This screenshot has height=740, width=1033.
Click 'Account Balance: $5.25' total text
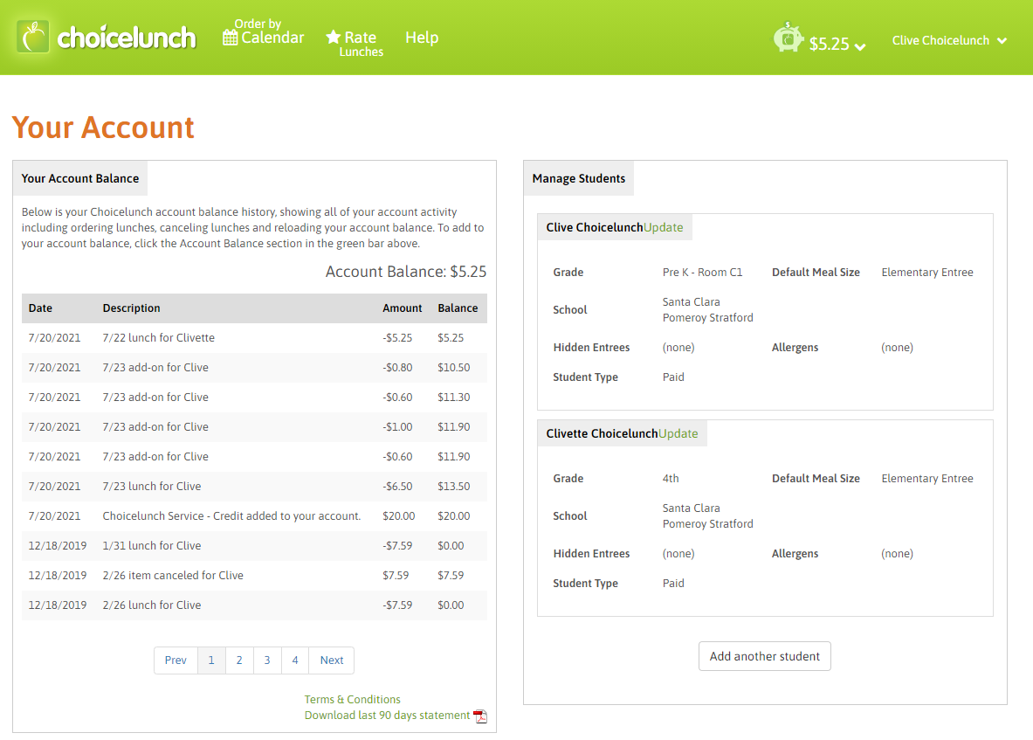tap(406, 272)
